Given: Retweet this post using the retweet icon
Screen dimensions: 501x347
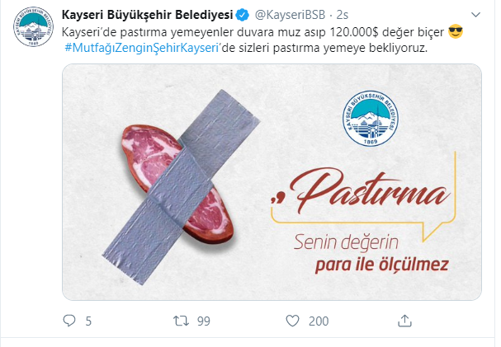Looking at the screenshot, I should click(181, 321).
